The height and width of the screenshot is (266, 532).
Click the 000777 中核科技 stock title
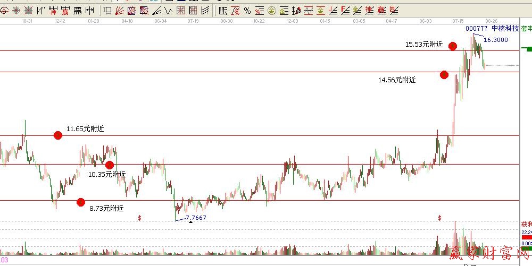coord(492,29)
